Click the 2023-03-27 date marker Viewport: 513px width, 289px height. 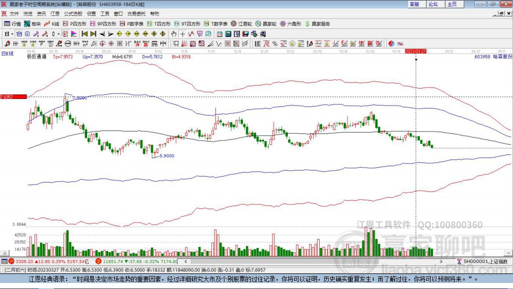tap(415, 51)
